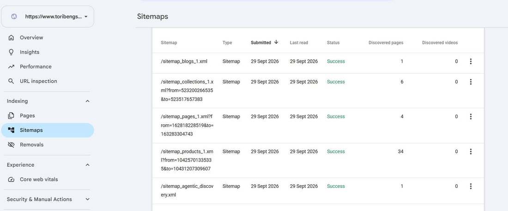The height and width of the screenshot is (211, 508).
Task: Open more options for sitemap_products_1.xml row
Action: tap(471, 151)
